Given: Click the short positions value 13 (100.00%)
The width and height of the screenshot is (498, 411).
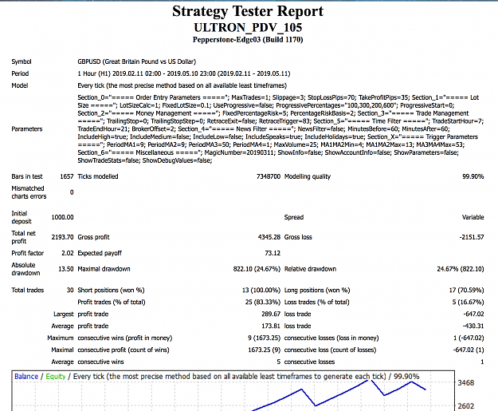Looking at the screenshot, I should (261, 290).
